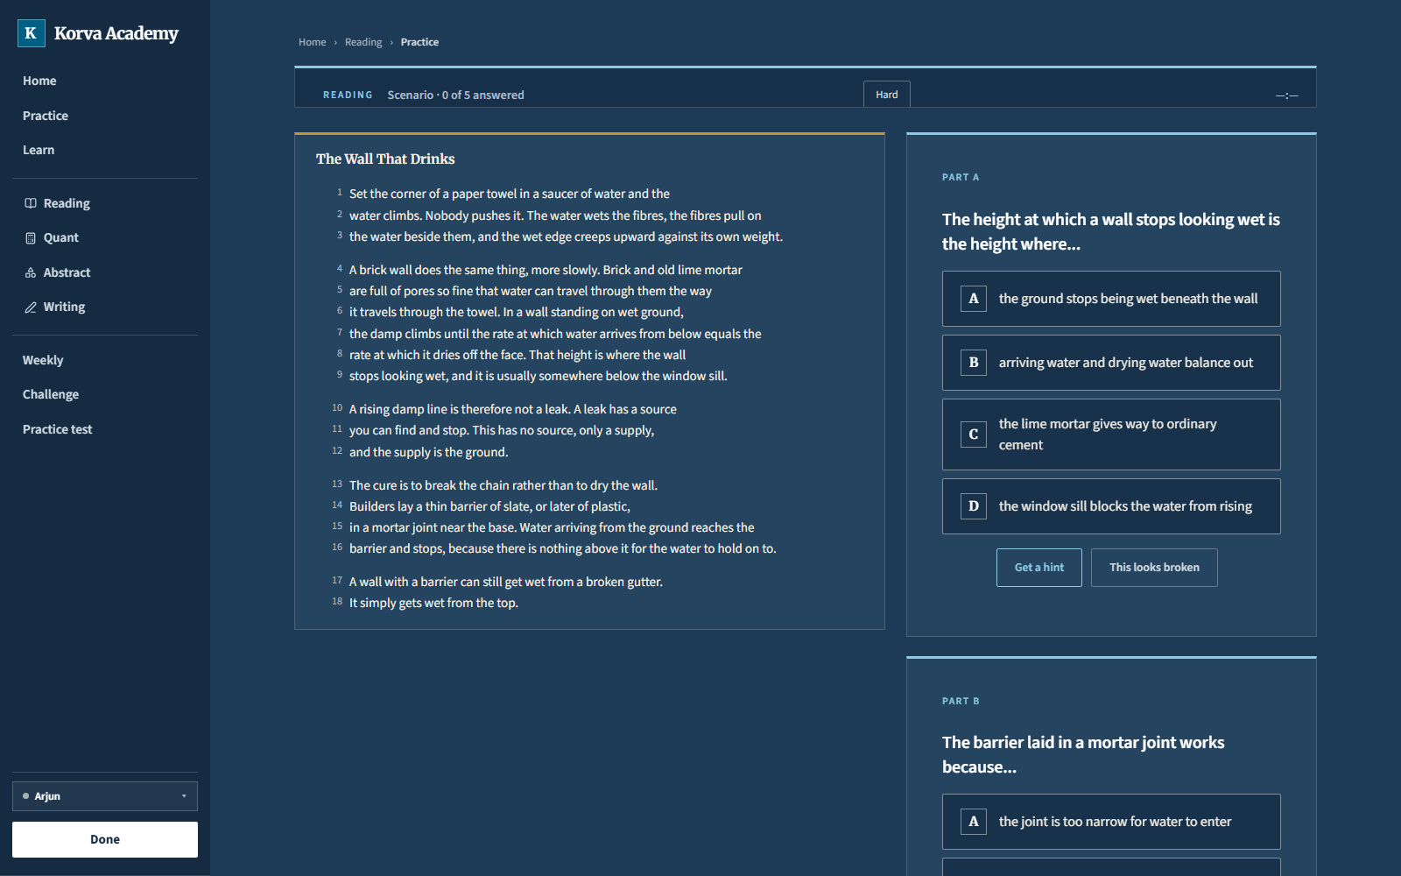Image resolution: width=1401 pixels, height=876 pixels.
Task: Click the Korva Academy K logo
Action: [x=31, y=33]
